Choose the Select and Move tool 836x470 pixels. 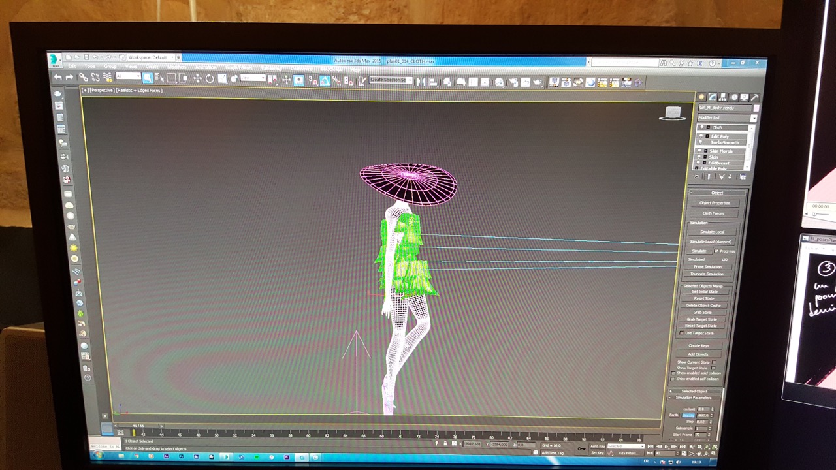point(197,78)
